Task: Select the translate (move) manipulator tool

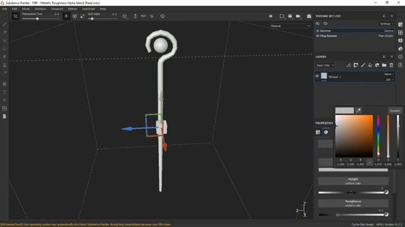Action: 66,16
